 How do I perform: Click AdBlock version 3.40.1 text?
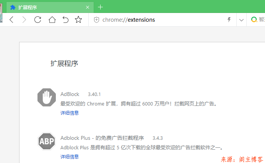(94, 94)
